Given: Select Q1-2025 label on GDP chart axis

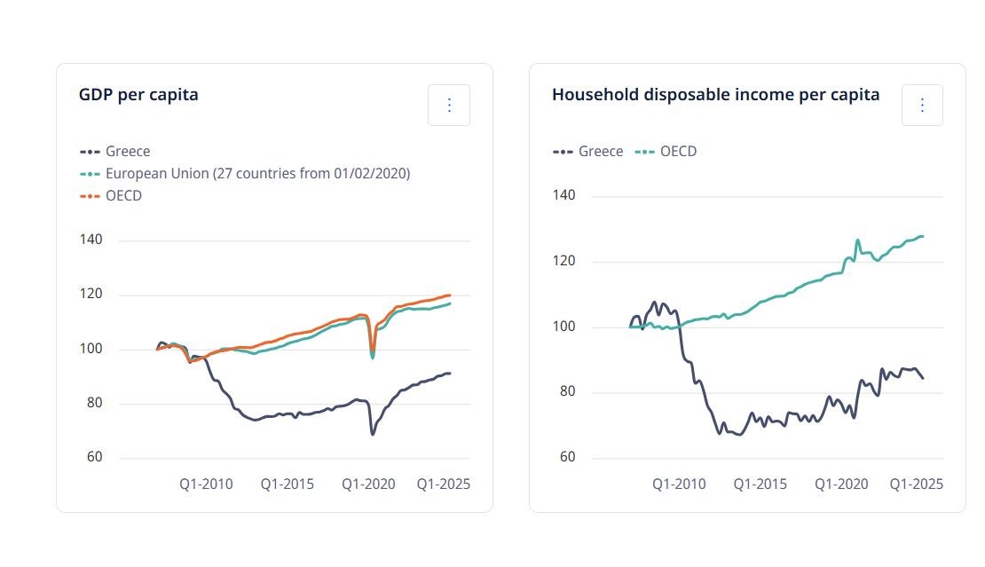Looking at the screenshot, I should coord(444,484).
